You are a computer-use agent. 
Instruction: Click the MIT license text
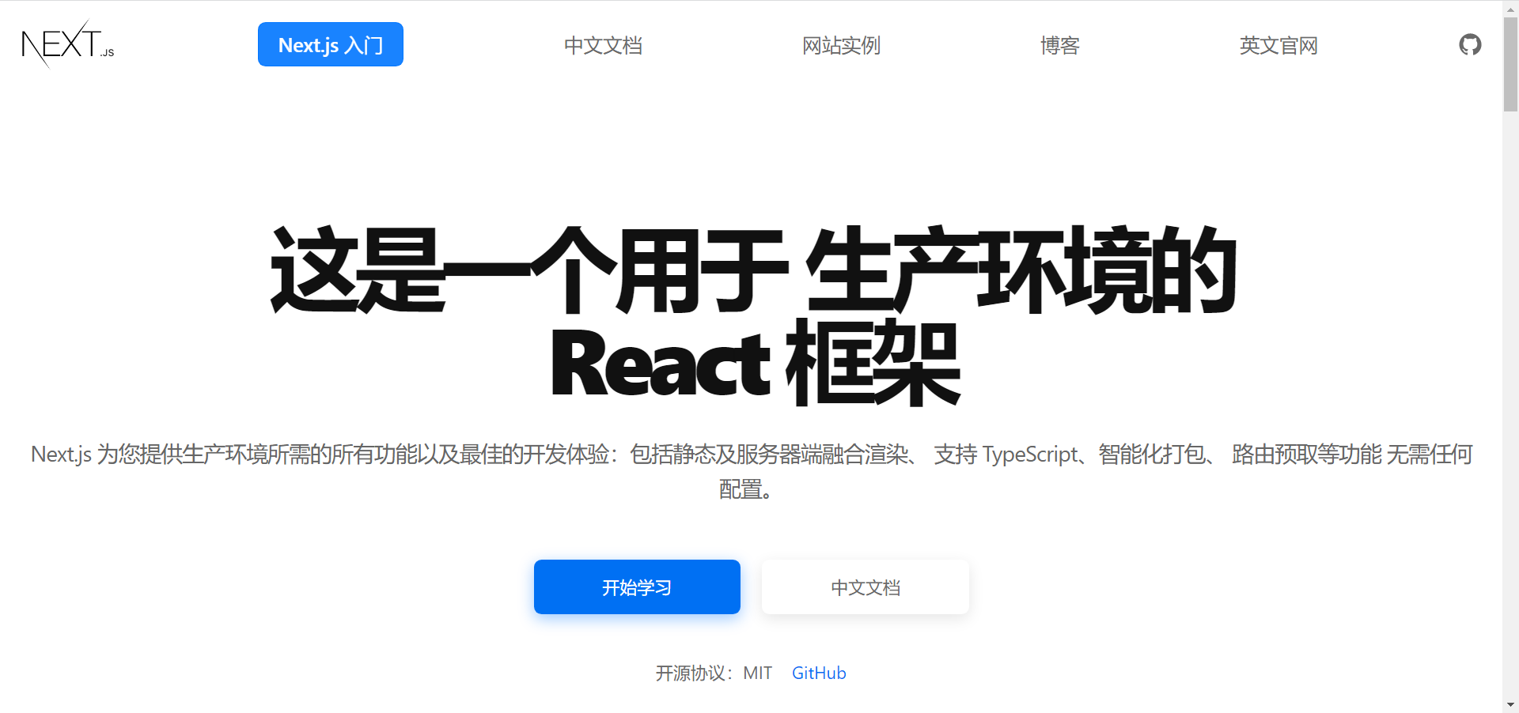[x=757, y=673]
